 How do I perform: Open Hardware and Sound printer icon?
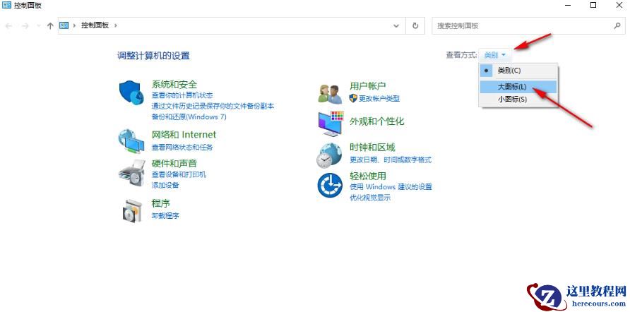(x=131, y=173)
